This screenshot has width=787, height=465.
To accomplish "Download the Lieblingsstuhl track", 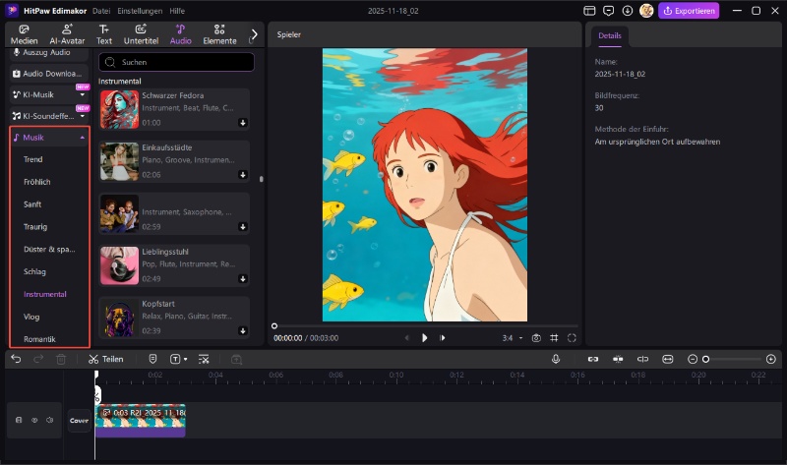I will coord(243,278).
